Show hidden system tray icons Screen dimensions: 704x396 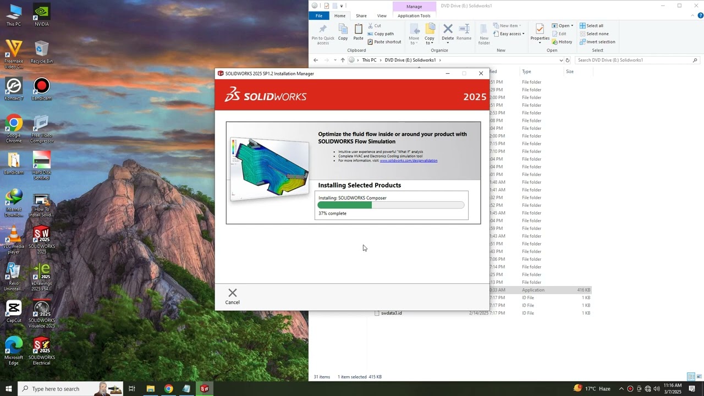point(621,389)
